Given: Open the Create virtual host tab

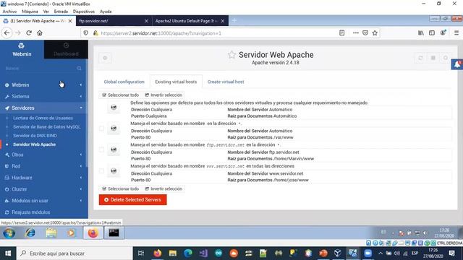Looking at the screenshot, I should tap(226, 82).
